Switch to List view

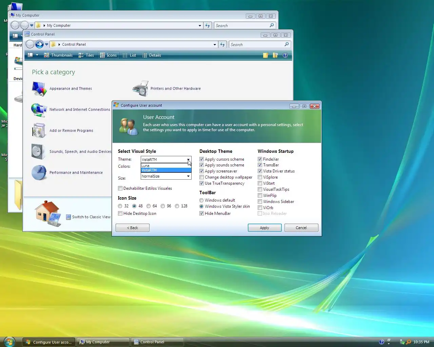(129, 55)
